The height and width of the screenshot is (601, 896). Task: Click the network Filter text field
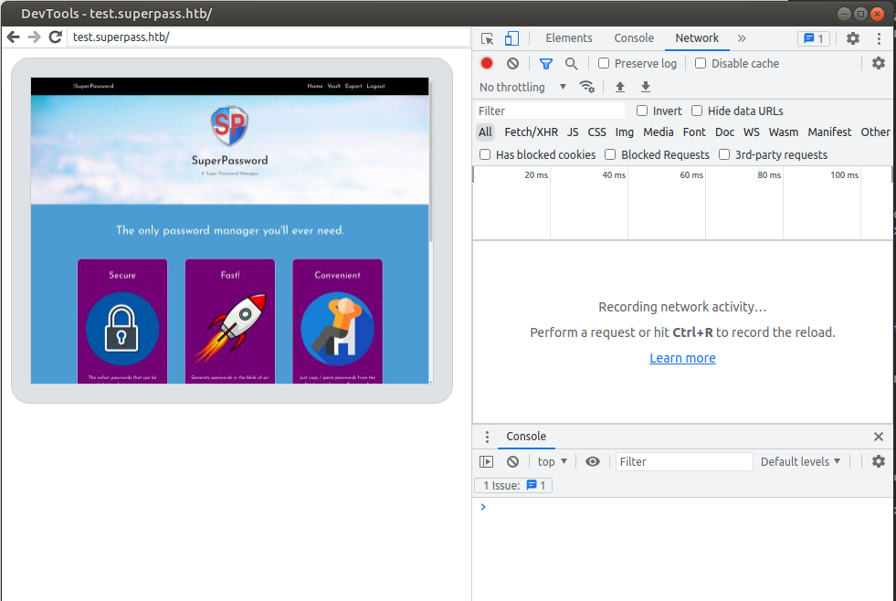[550, 111]
